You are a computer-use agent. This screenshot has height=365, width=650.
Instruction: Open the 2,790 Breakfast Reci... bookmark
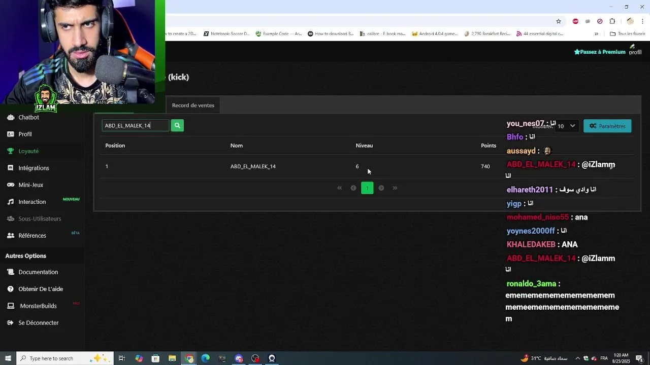[x=487, y=34]
